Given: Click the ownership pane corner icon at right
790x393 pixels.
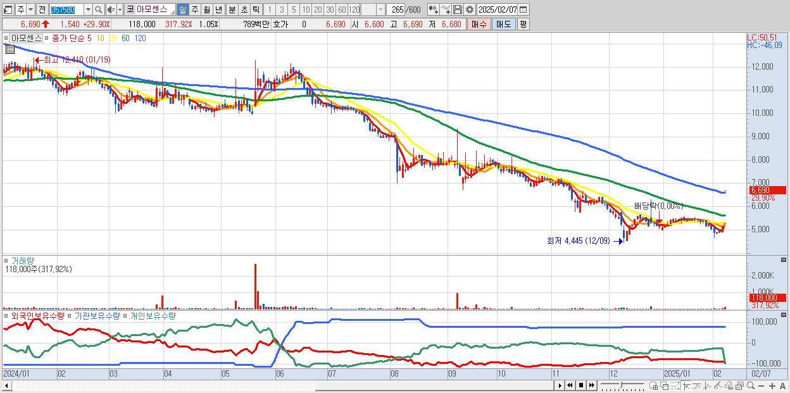Looking at the screenshot, I should point(785,315).
